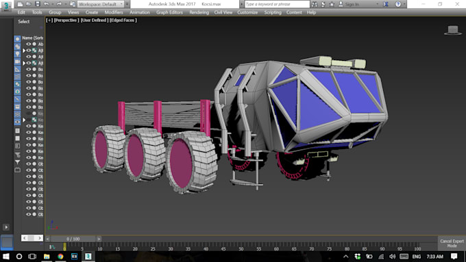466x262 pixels.
Task: Toggle the Display Space Warps filter
Action: coord(17,77)
